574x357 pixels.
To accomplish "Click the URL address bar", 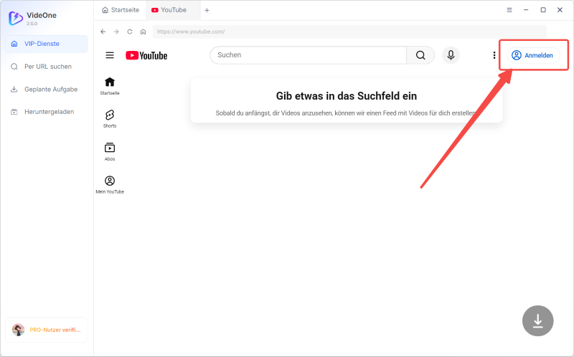I will [x=349, y=32].
